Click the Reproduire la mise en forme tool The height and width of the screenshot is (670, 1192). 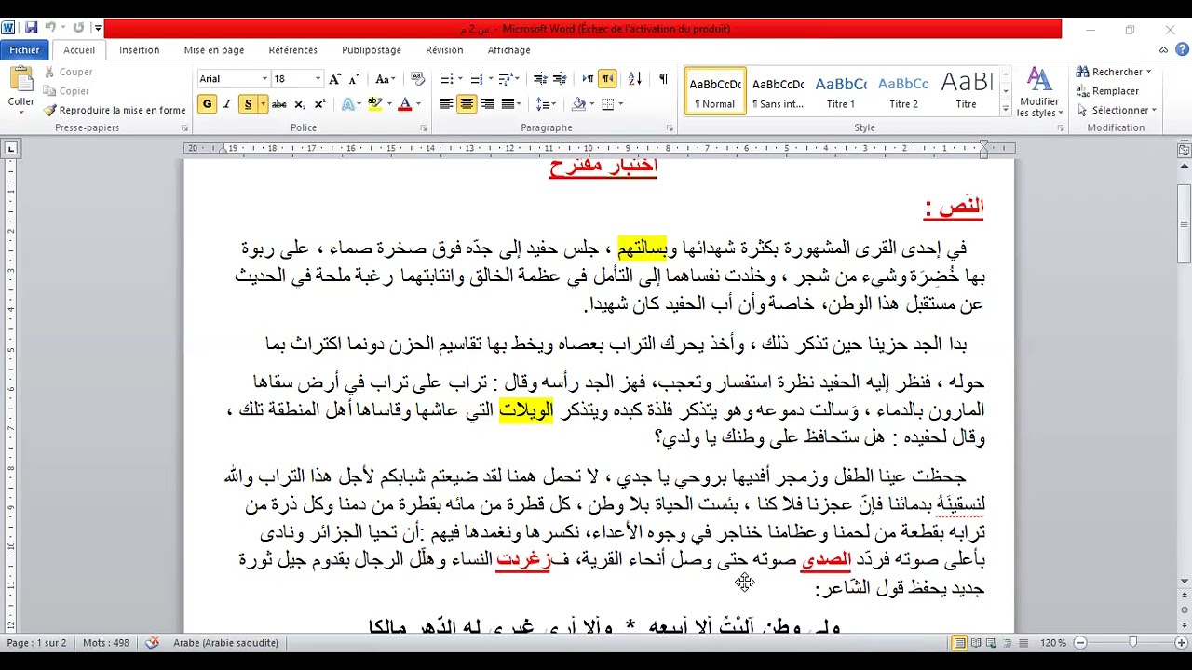point(115,110)
